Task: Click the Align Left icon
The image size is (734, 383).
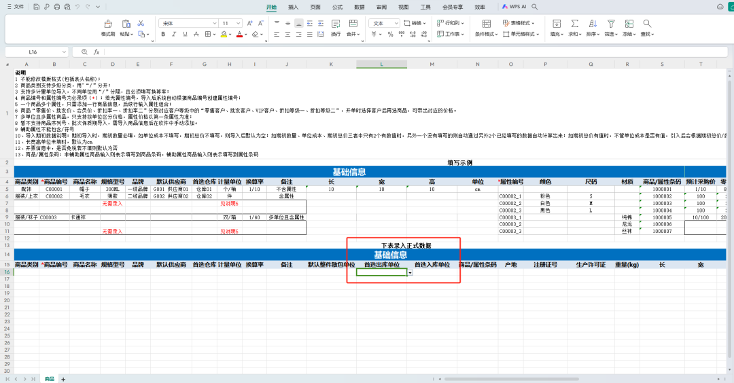Action: coord(276,34)
